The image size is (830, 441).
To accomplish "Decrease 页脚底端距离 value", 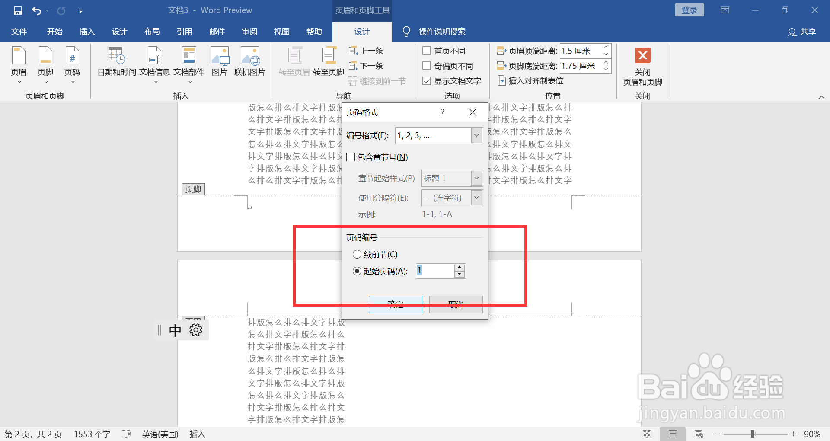I will point(606,70).
